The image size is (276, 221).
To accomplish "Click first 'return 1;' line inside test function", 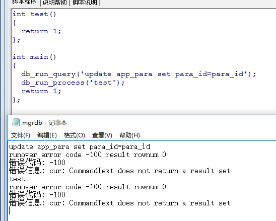I will [x=41, y=31].
